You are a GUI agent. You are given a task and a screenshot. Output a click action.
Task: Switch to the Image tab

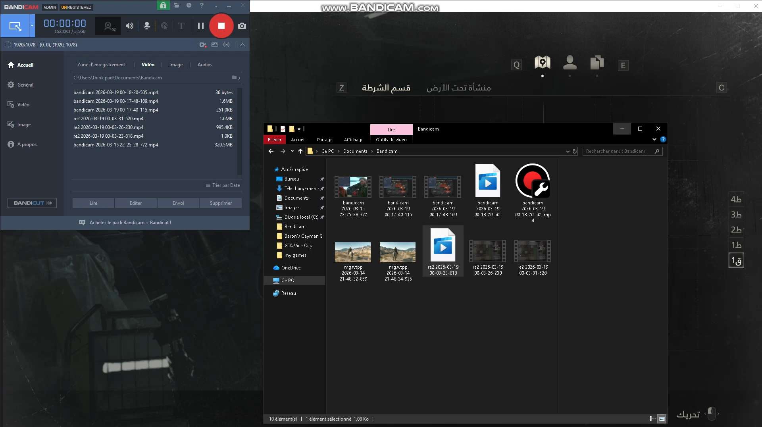(x=176, y=65)
